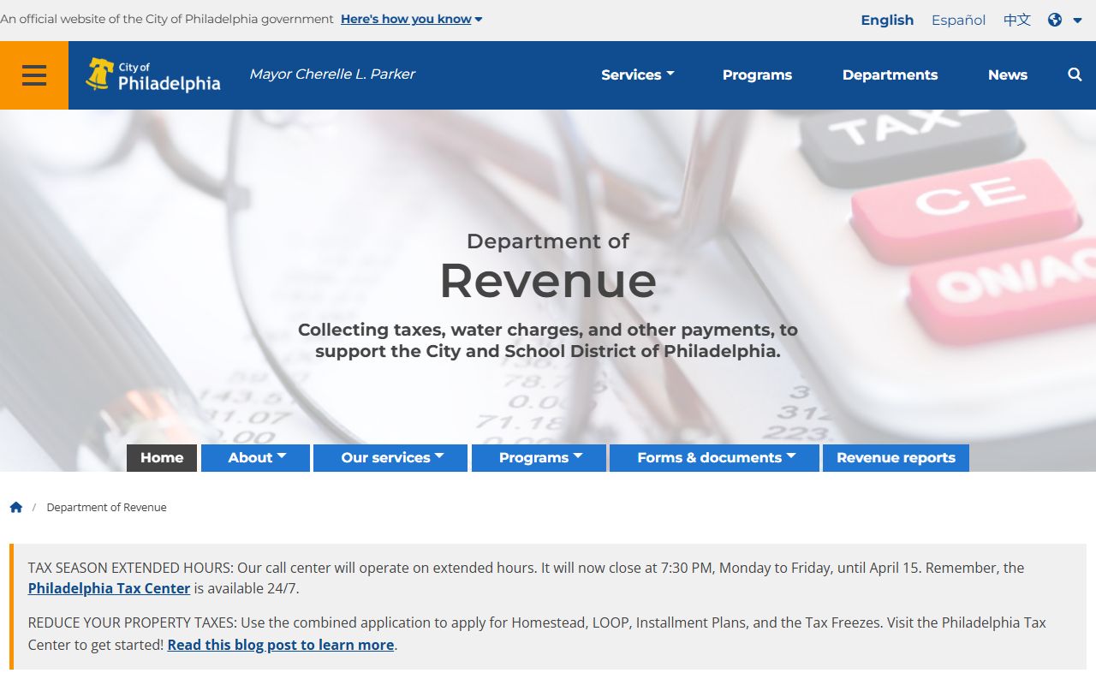This screenshot has width=1096, height=685.
Task: Open the globe language selector
Action: pyautogui.click(x=1064, y=20)
